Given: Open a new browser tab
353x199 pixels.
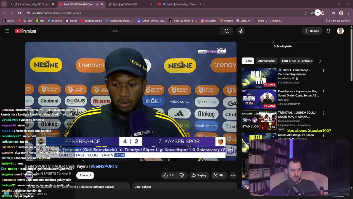Looking at the screenshot, I should point(208,4).
